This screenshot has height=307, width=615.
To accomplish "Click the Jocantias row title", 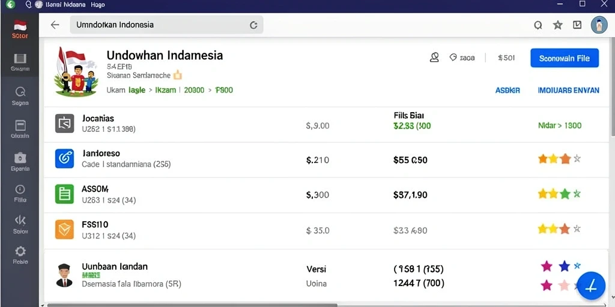I will tap(98, 118).
